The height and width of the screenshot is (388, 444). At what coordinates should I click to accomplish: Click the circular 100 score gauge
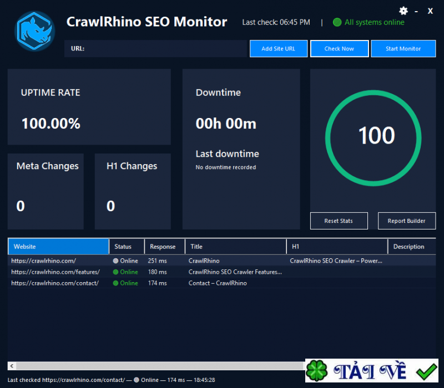[x=376, y=136]
